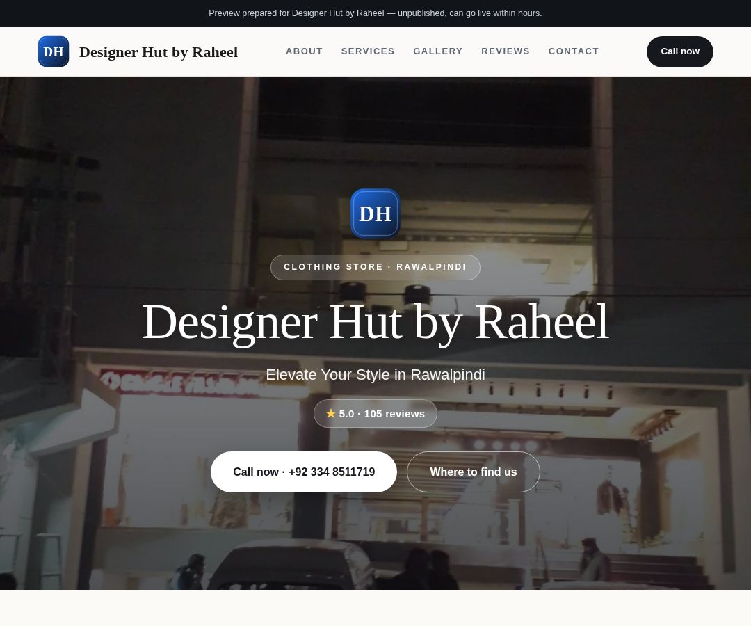This screenshot has width=751, height=626.
Task: Click the preview notice banner text
Action: pyautogui.click(x=375, y=13)
